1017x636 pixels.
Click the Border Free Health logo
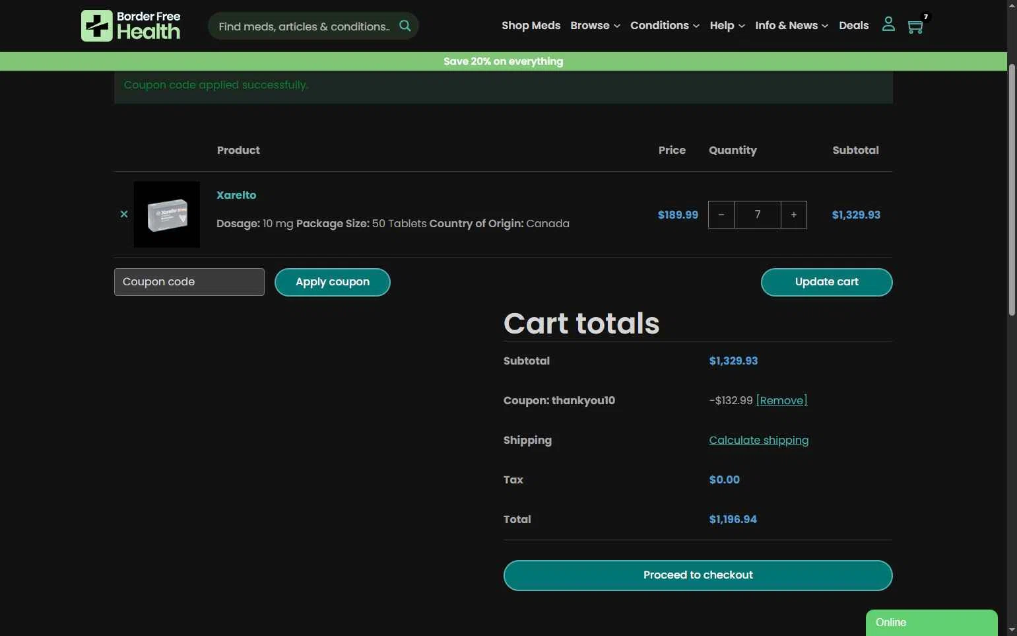131,26
